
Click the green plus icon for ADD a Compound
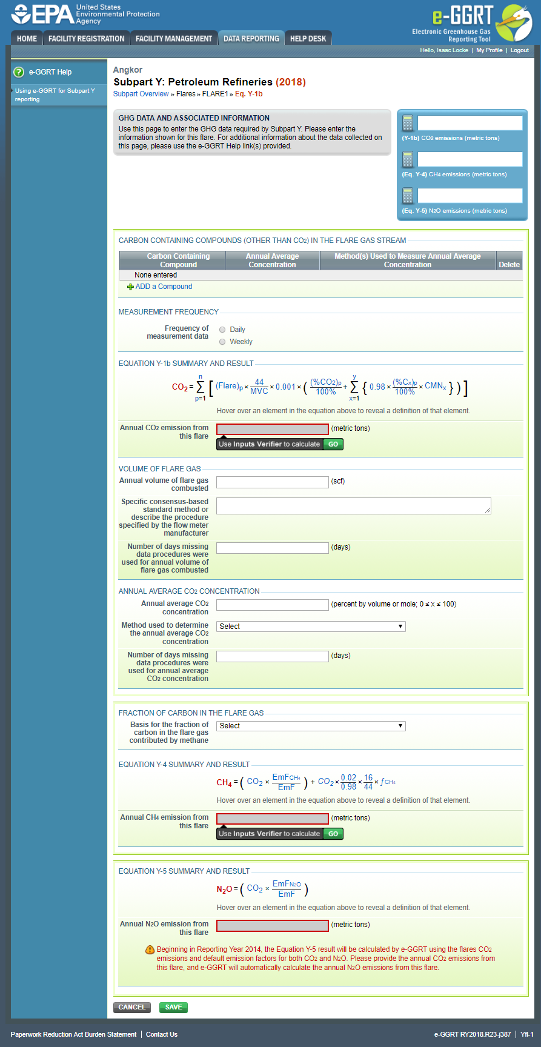pos(130,287)
